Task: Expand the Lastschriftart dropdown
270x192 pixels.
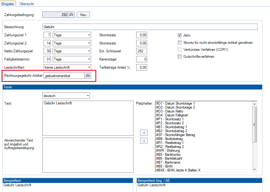Action: (89, 67)
